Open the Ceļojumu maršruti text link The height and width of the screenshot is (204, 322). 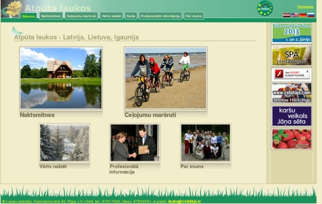[x=150, y=115]
